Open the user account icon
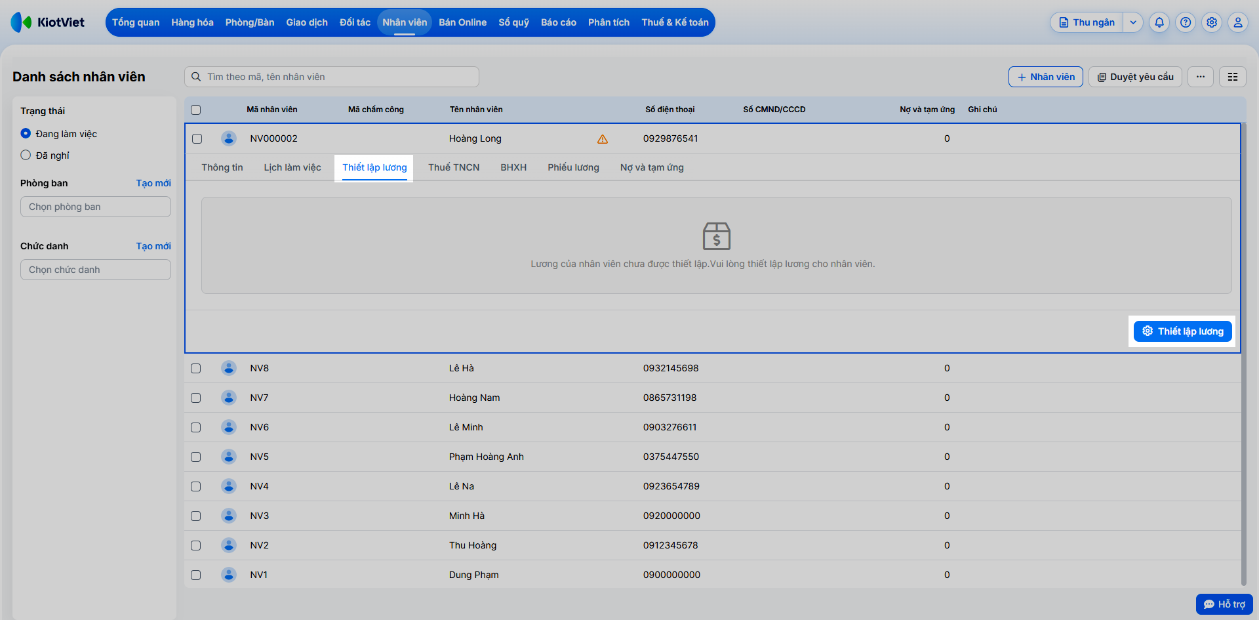The height and width of the screenshot is (620, 1259). pyautogui.click(x=1238, y=22)
